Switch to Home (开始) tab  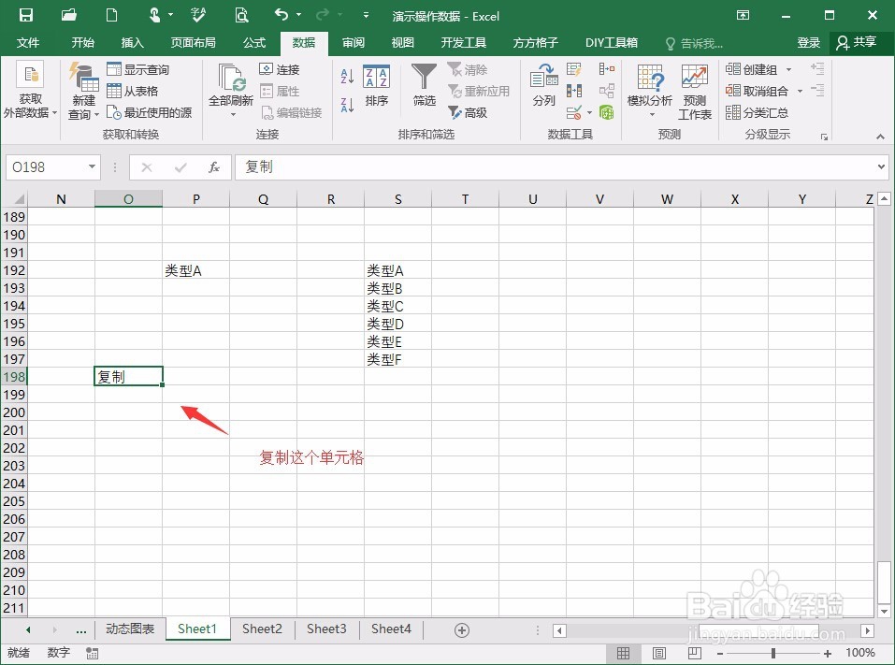[x=82, y=43]
